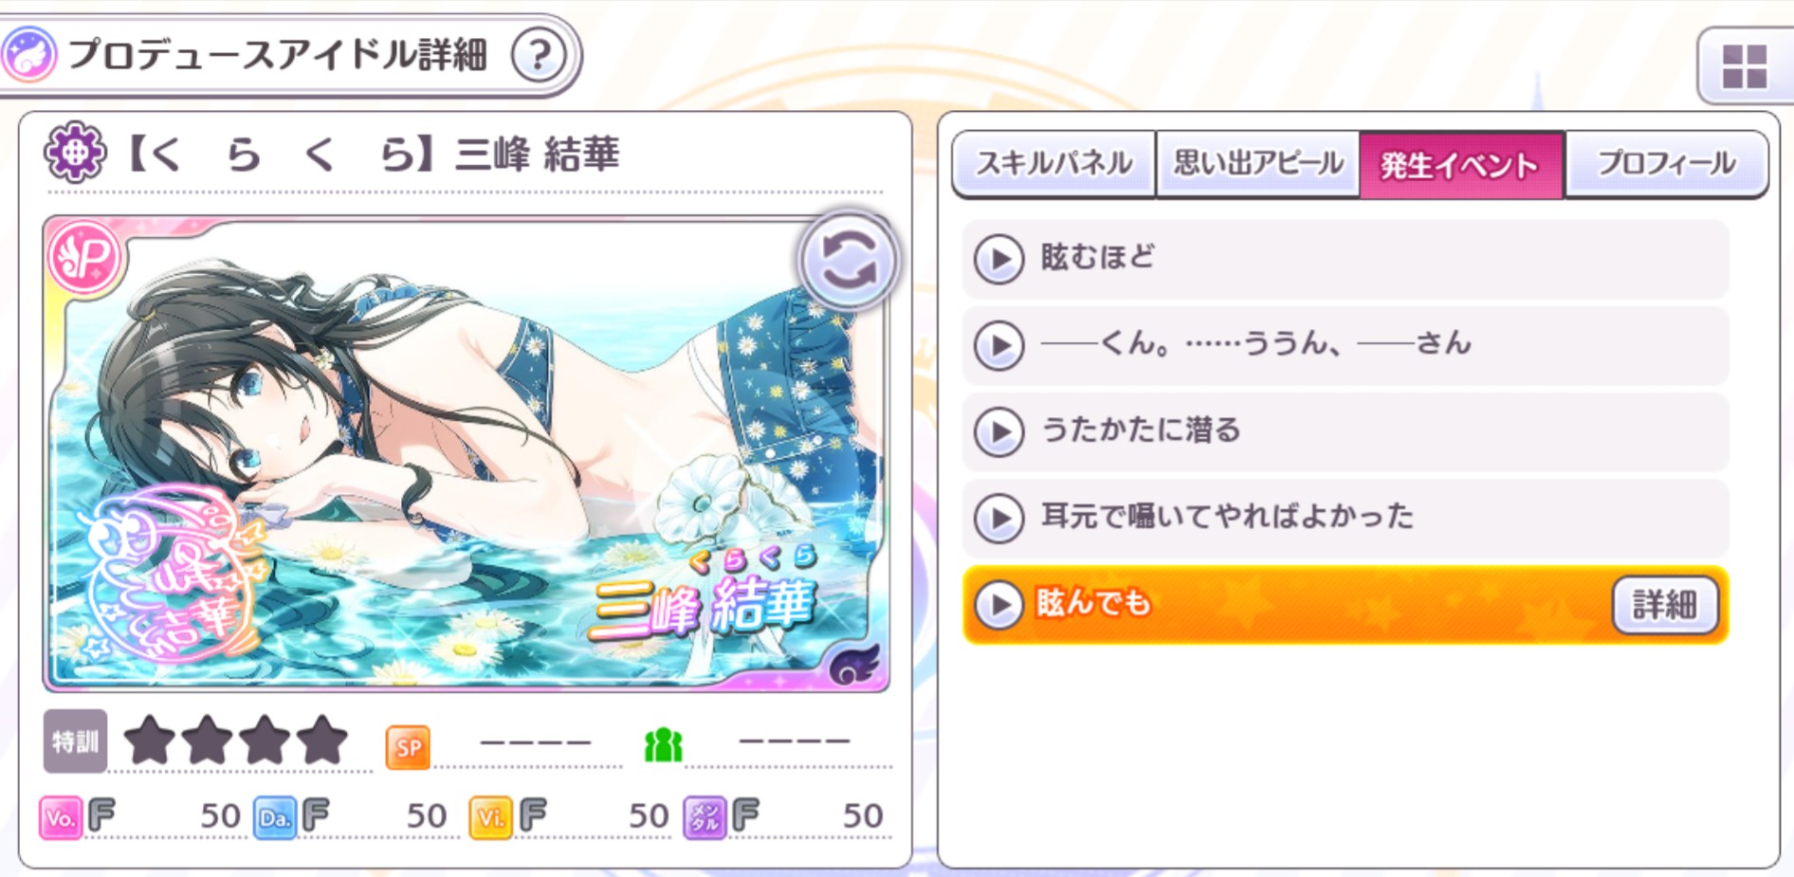Viewport: 1794px width, 877px height.
Task: Tap the 三峰結華 card illustration
Action: [x=466, y=453]
